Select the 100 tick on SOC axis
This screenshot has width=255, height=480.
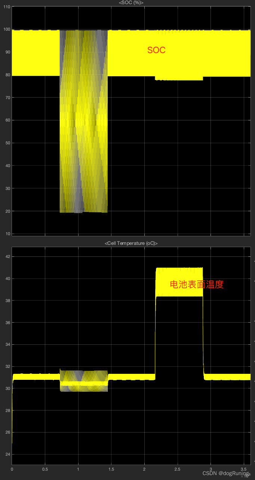[x=7, y=30]
